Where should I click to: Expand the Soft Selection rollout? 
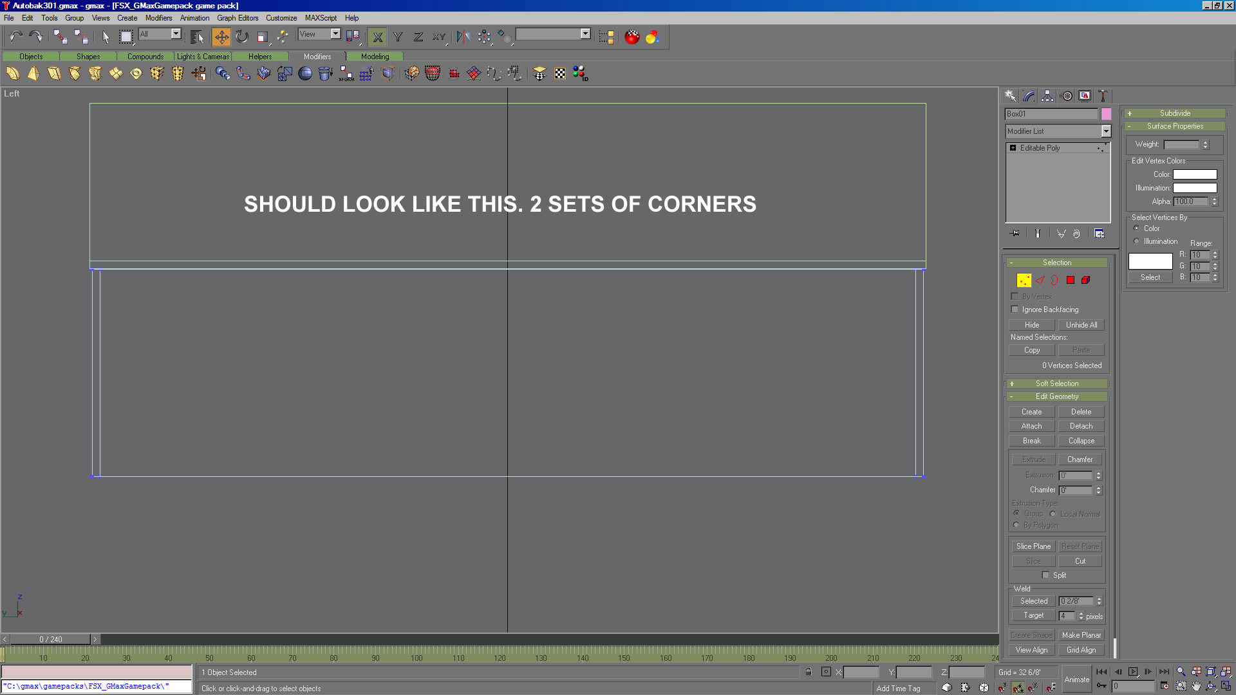(1056, 384)
